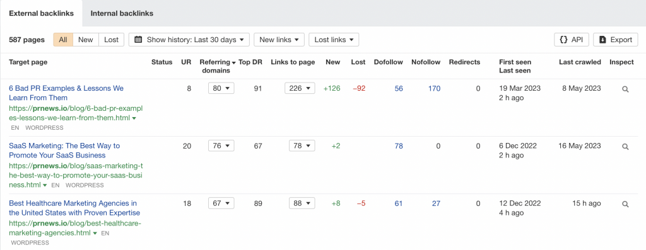Viewport: 646px width, 250px height.
Task: Sort by Referring domains column
Action: tap(218, 66)
